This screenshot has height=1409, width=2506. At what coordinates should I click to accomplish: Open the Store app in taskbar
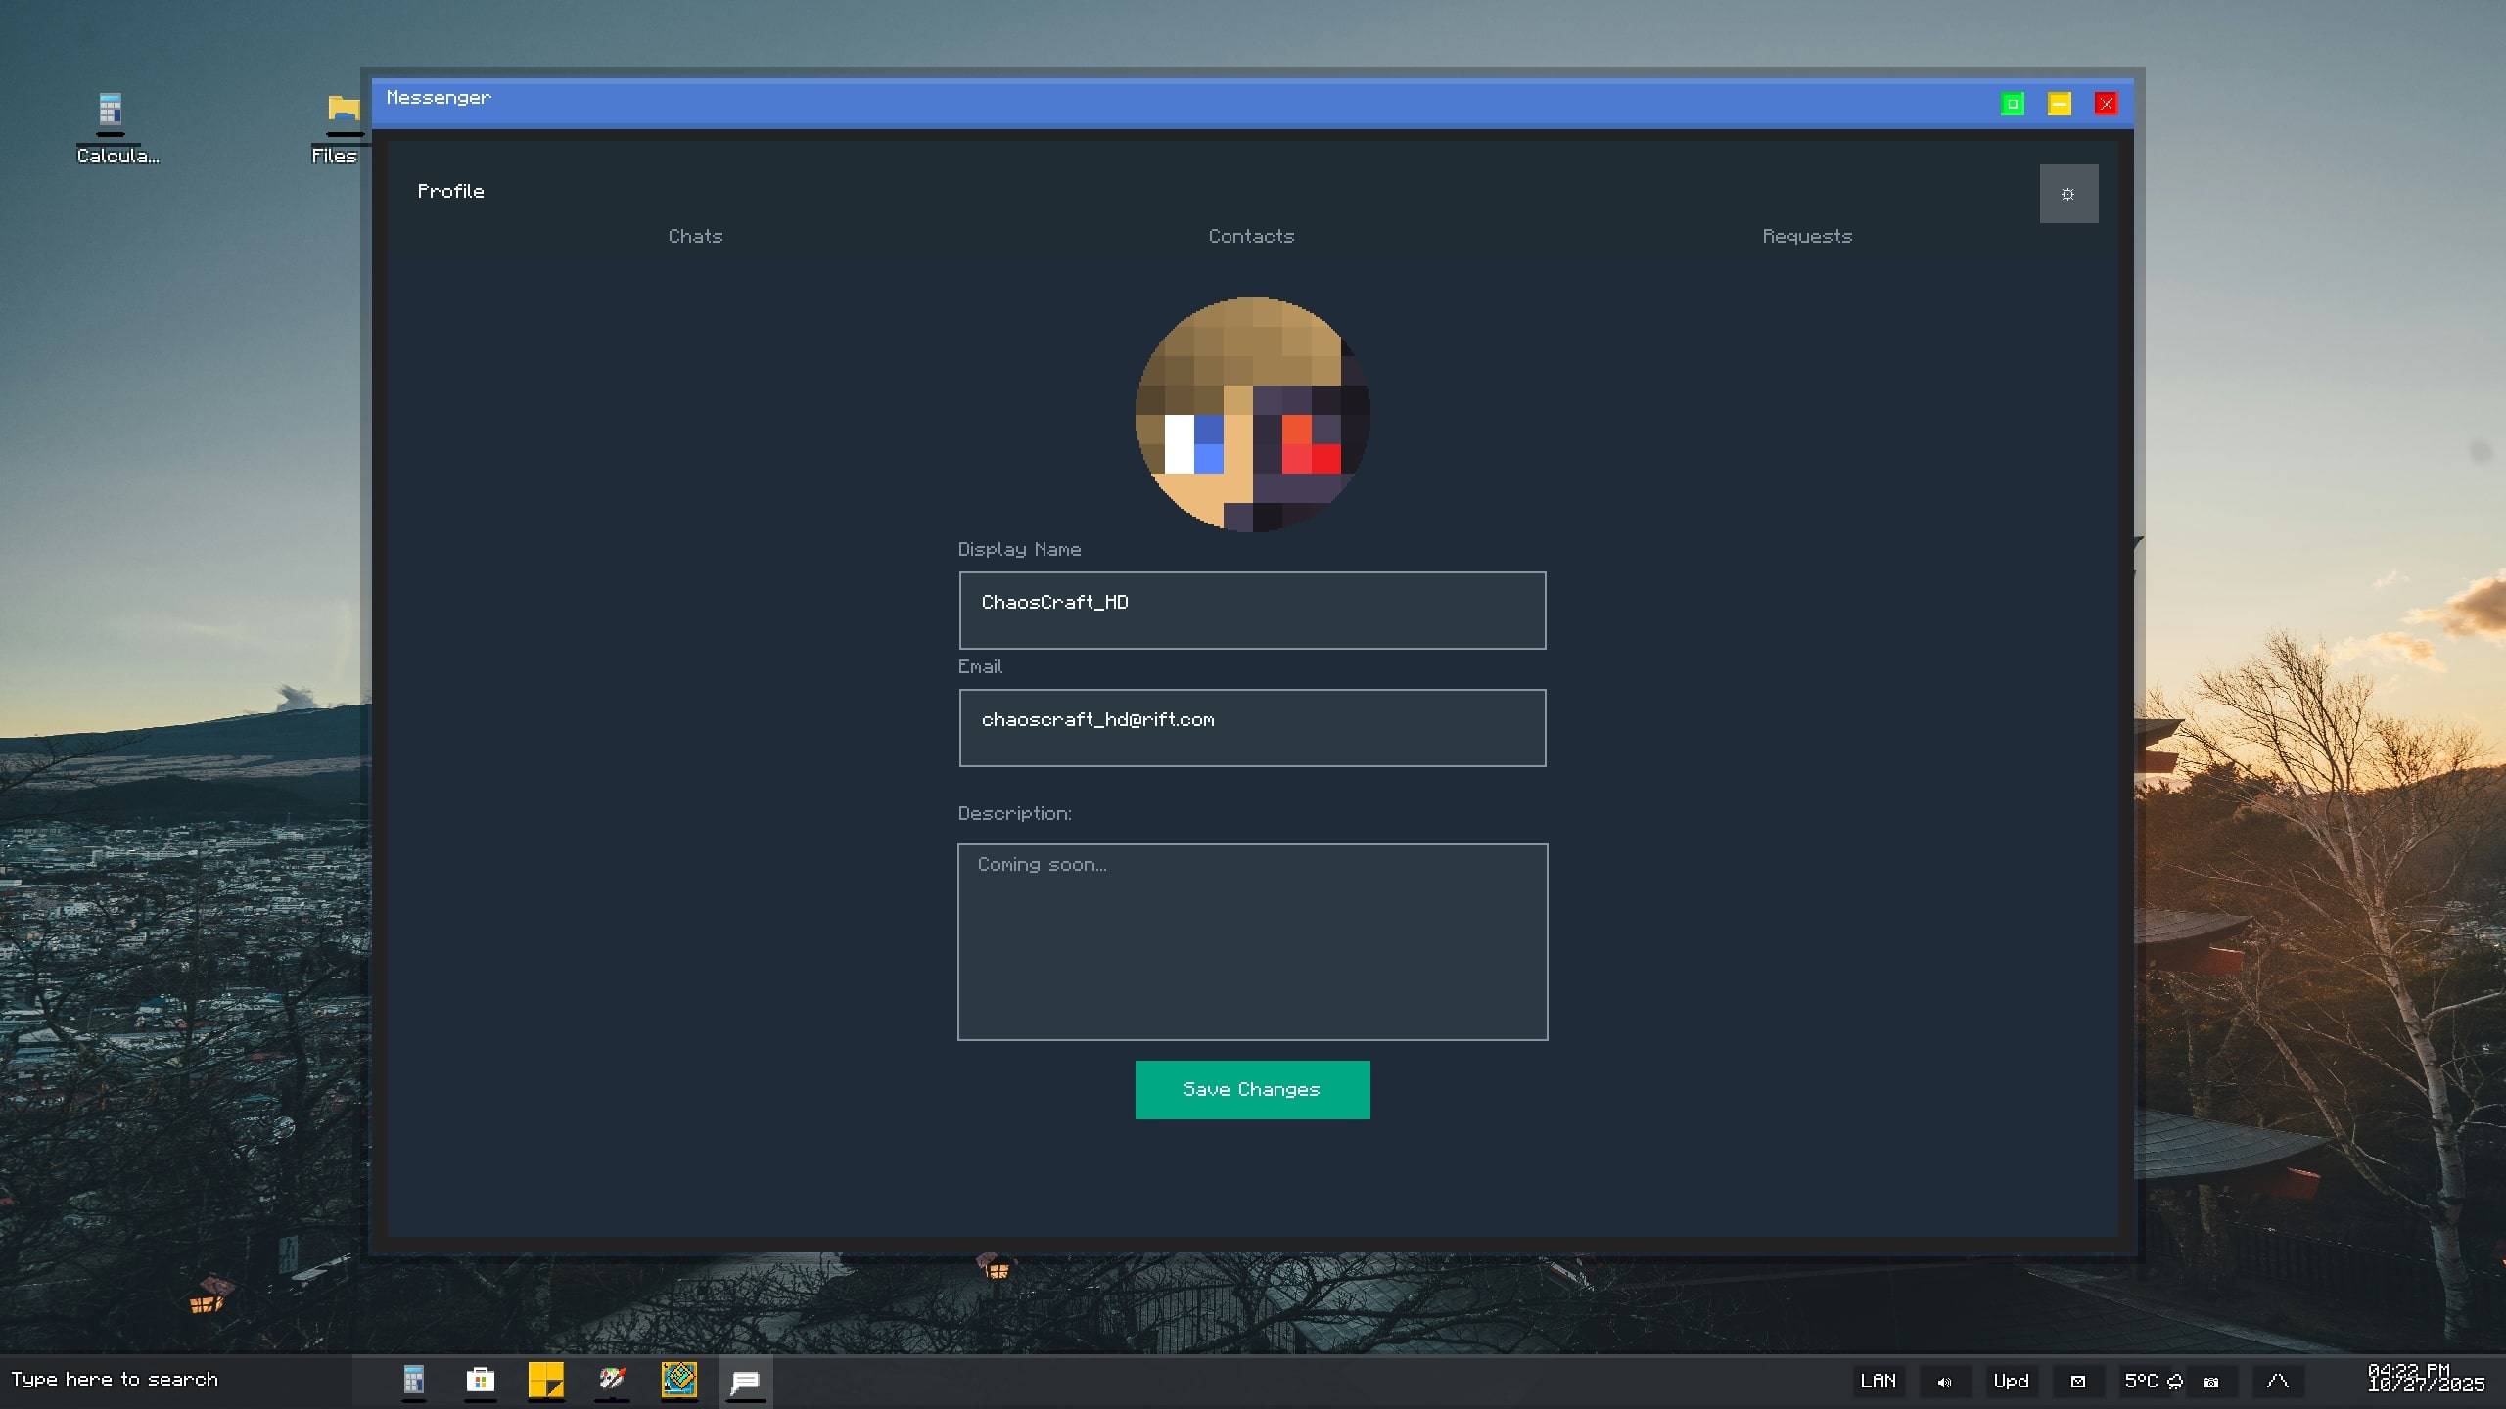tap(480, 1381)
